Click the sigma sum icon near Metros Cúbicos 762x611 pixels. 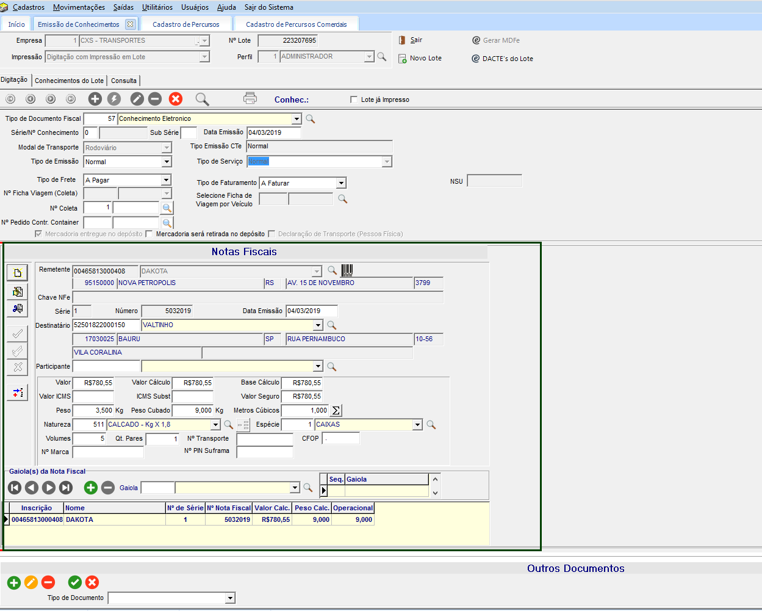[x=336, y=411]
